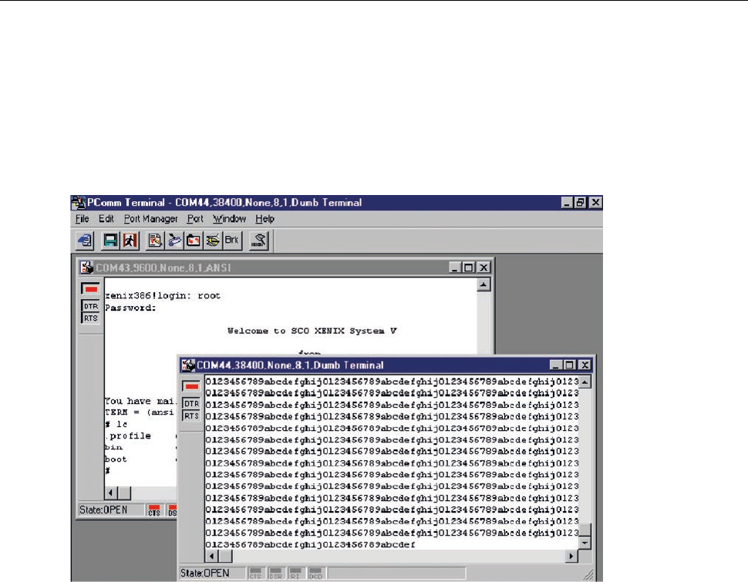Click the horizontal scroll thumb in COM44 window
The height and width of the screenshot is (582, 748).
pyautogui.click(x=226, y=557)
